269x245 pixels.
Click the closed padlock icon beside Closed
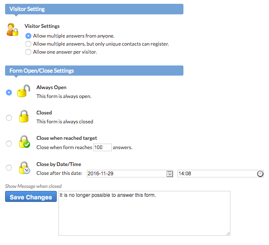click(x=24, y=116)
